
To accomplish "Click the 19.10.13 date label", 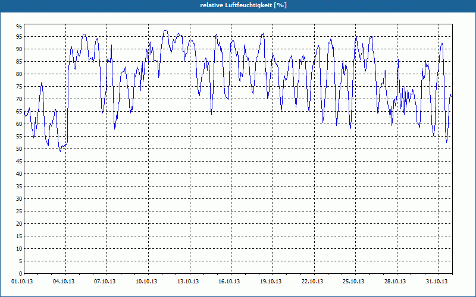I will 271,282.
